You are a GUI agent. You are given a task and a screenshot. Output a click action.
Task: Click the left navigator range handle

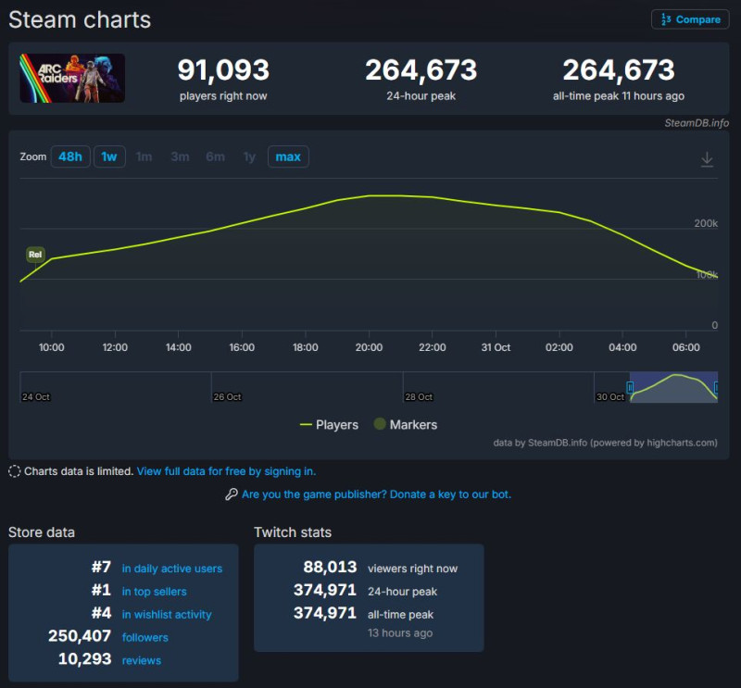point(630,387)
